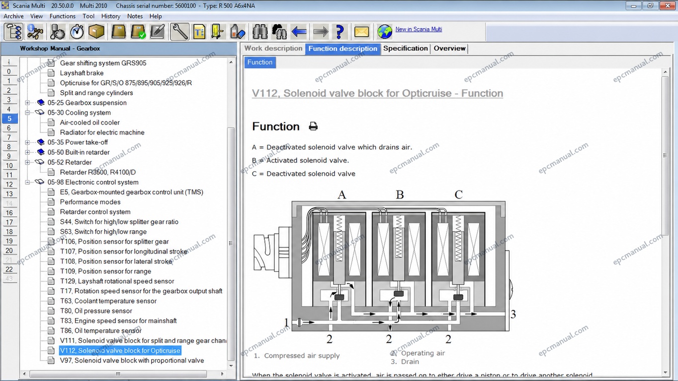Click the book with green checkmark icon
This screenshot has width=678, height=381.
click(138, 32)
